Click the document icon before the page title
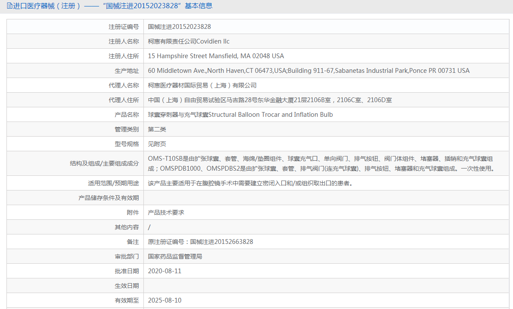The height and width of the screenshot is (309, 513). [9, 6]
